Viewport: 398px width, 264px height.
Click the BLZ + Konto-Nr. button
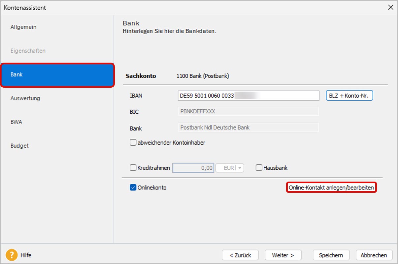[x=349, y=96]
